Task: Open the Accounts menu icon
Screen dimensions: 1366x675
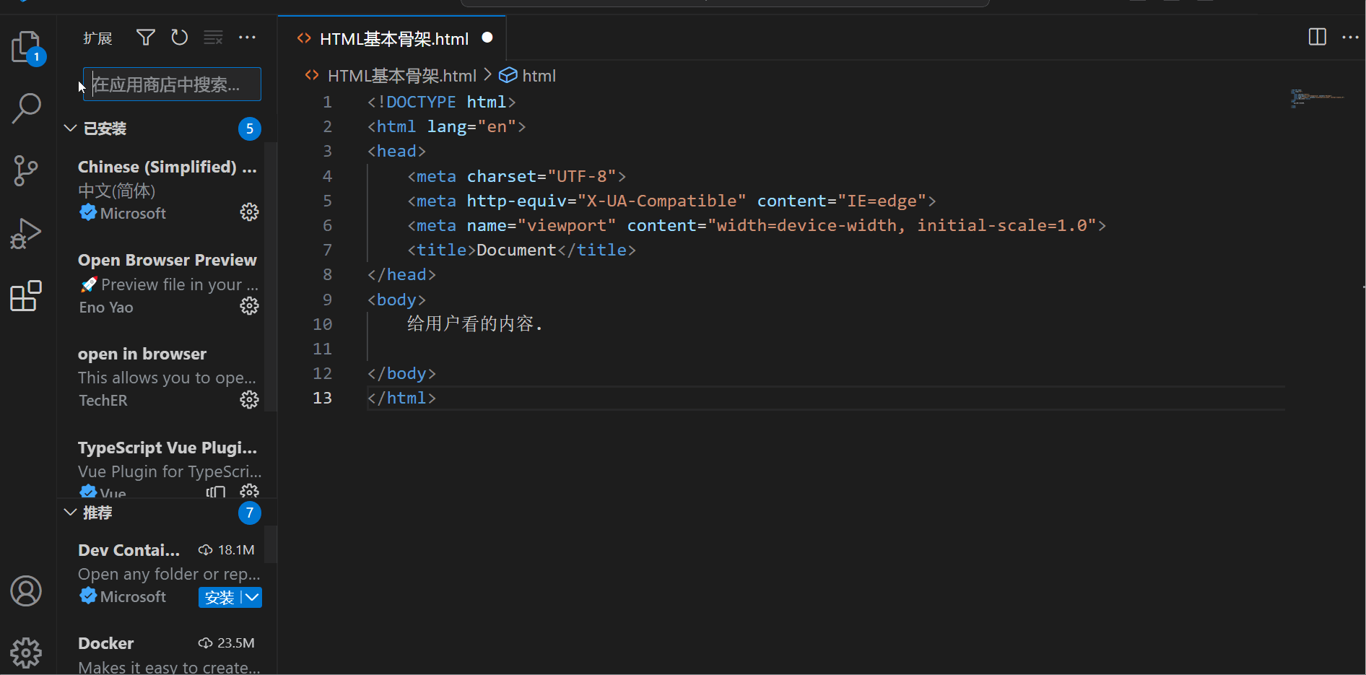Action: [x=27, y=591]
